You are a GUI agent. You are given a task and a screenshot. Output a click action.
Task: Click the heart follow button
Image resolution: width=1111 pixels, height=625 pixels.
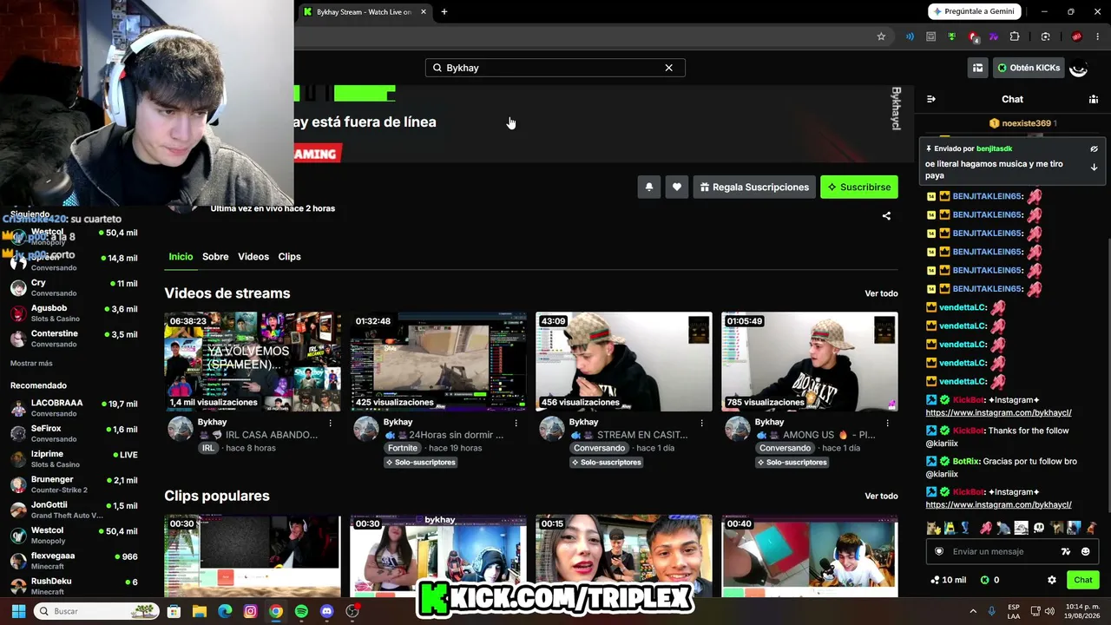676,187
